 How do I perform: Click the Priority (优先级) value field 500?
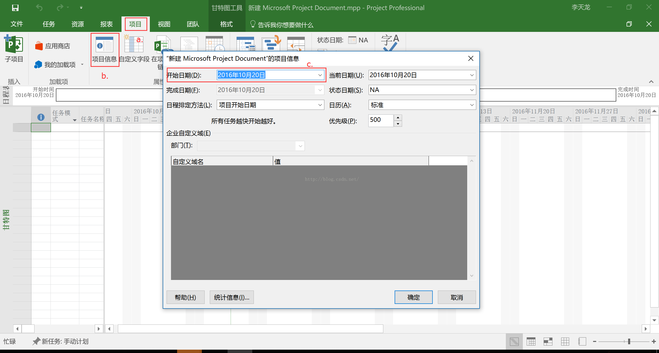381,120
